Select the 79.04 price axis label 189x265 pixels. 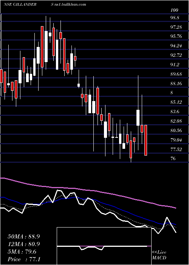tap(176, 140)
